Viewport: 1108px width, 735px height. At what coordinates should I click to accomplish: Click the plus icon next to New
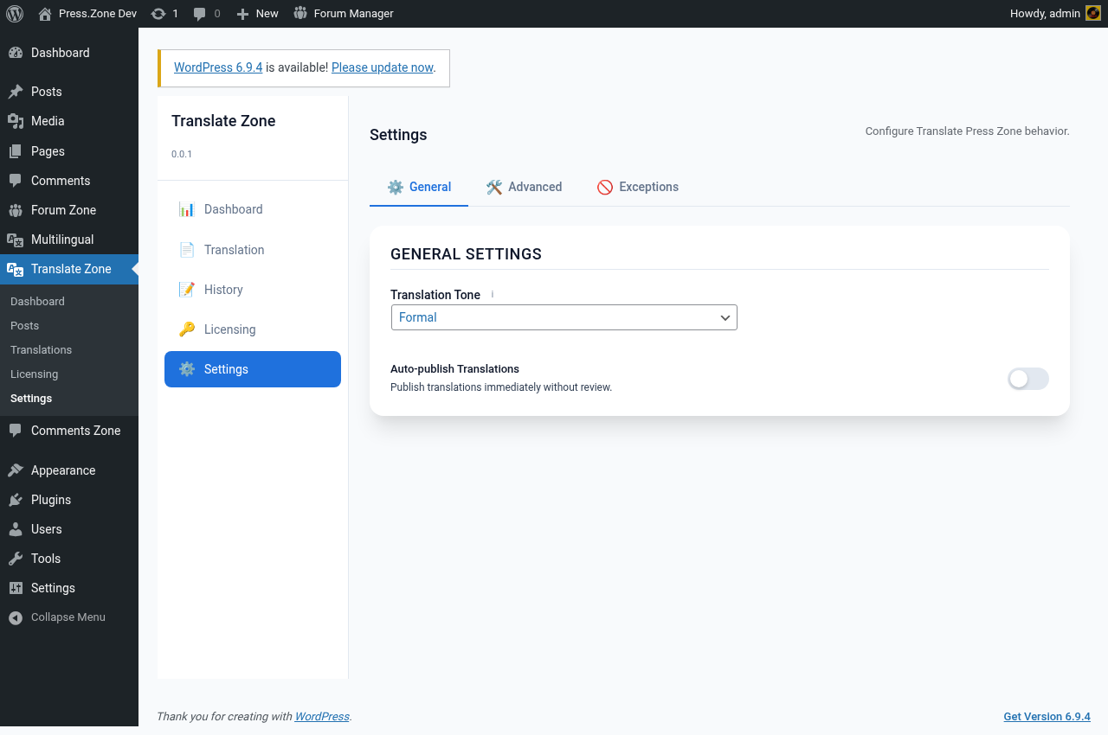(242, 14)
